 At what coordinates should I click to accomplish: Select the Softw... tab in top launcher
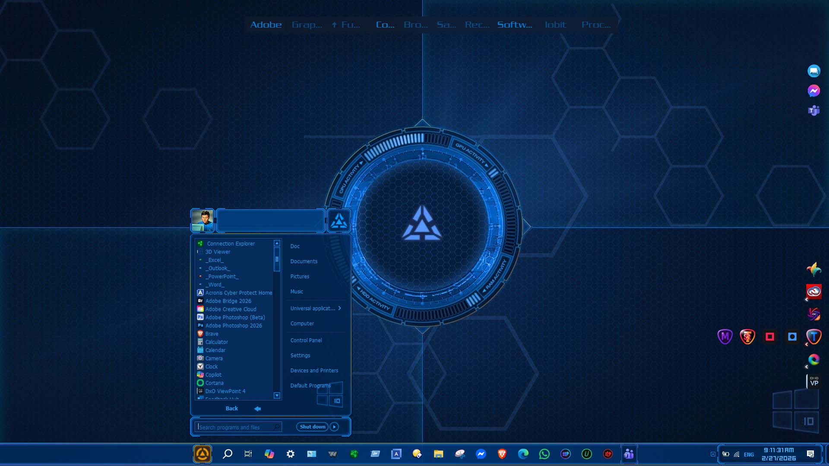[x=514, y=25]
